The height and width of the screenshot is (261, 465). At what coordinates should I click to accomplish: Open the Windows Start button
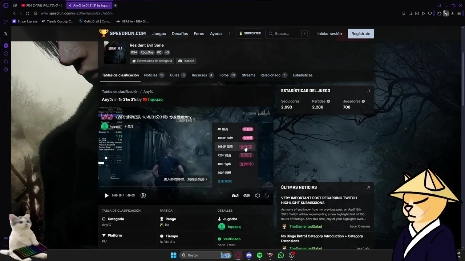[x=173, y=255]
